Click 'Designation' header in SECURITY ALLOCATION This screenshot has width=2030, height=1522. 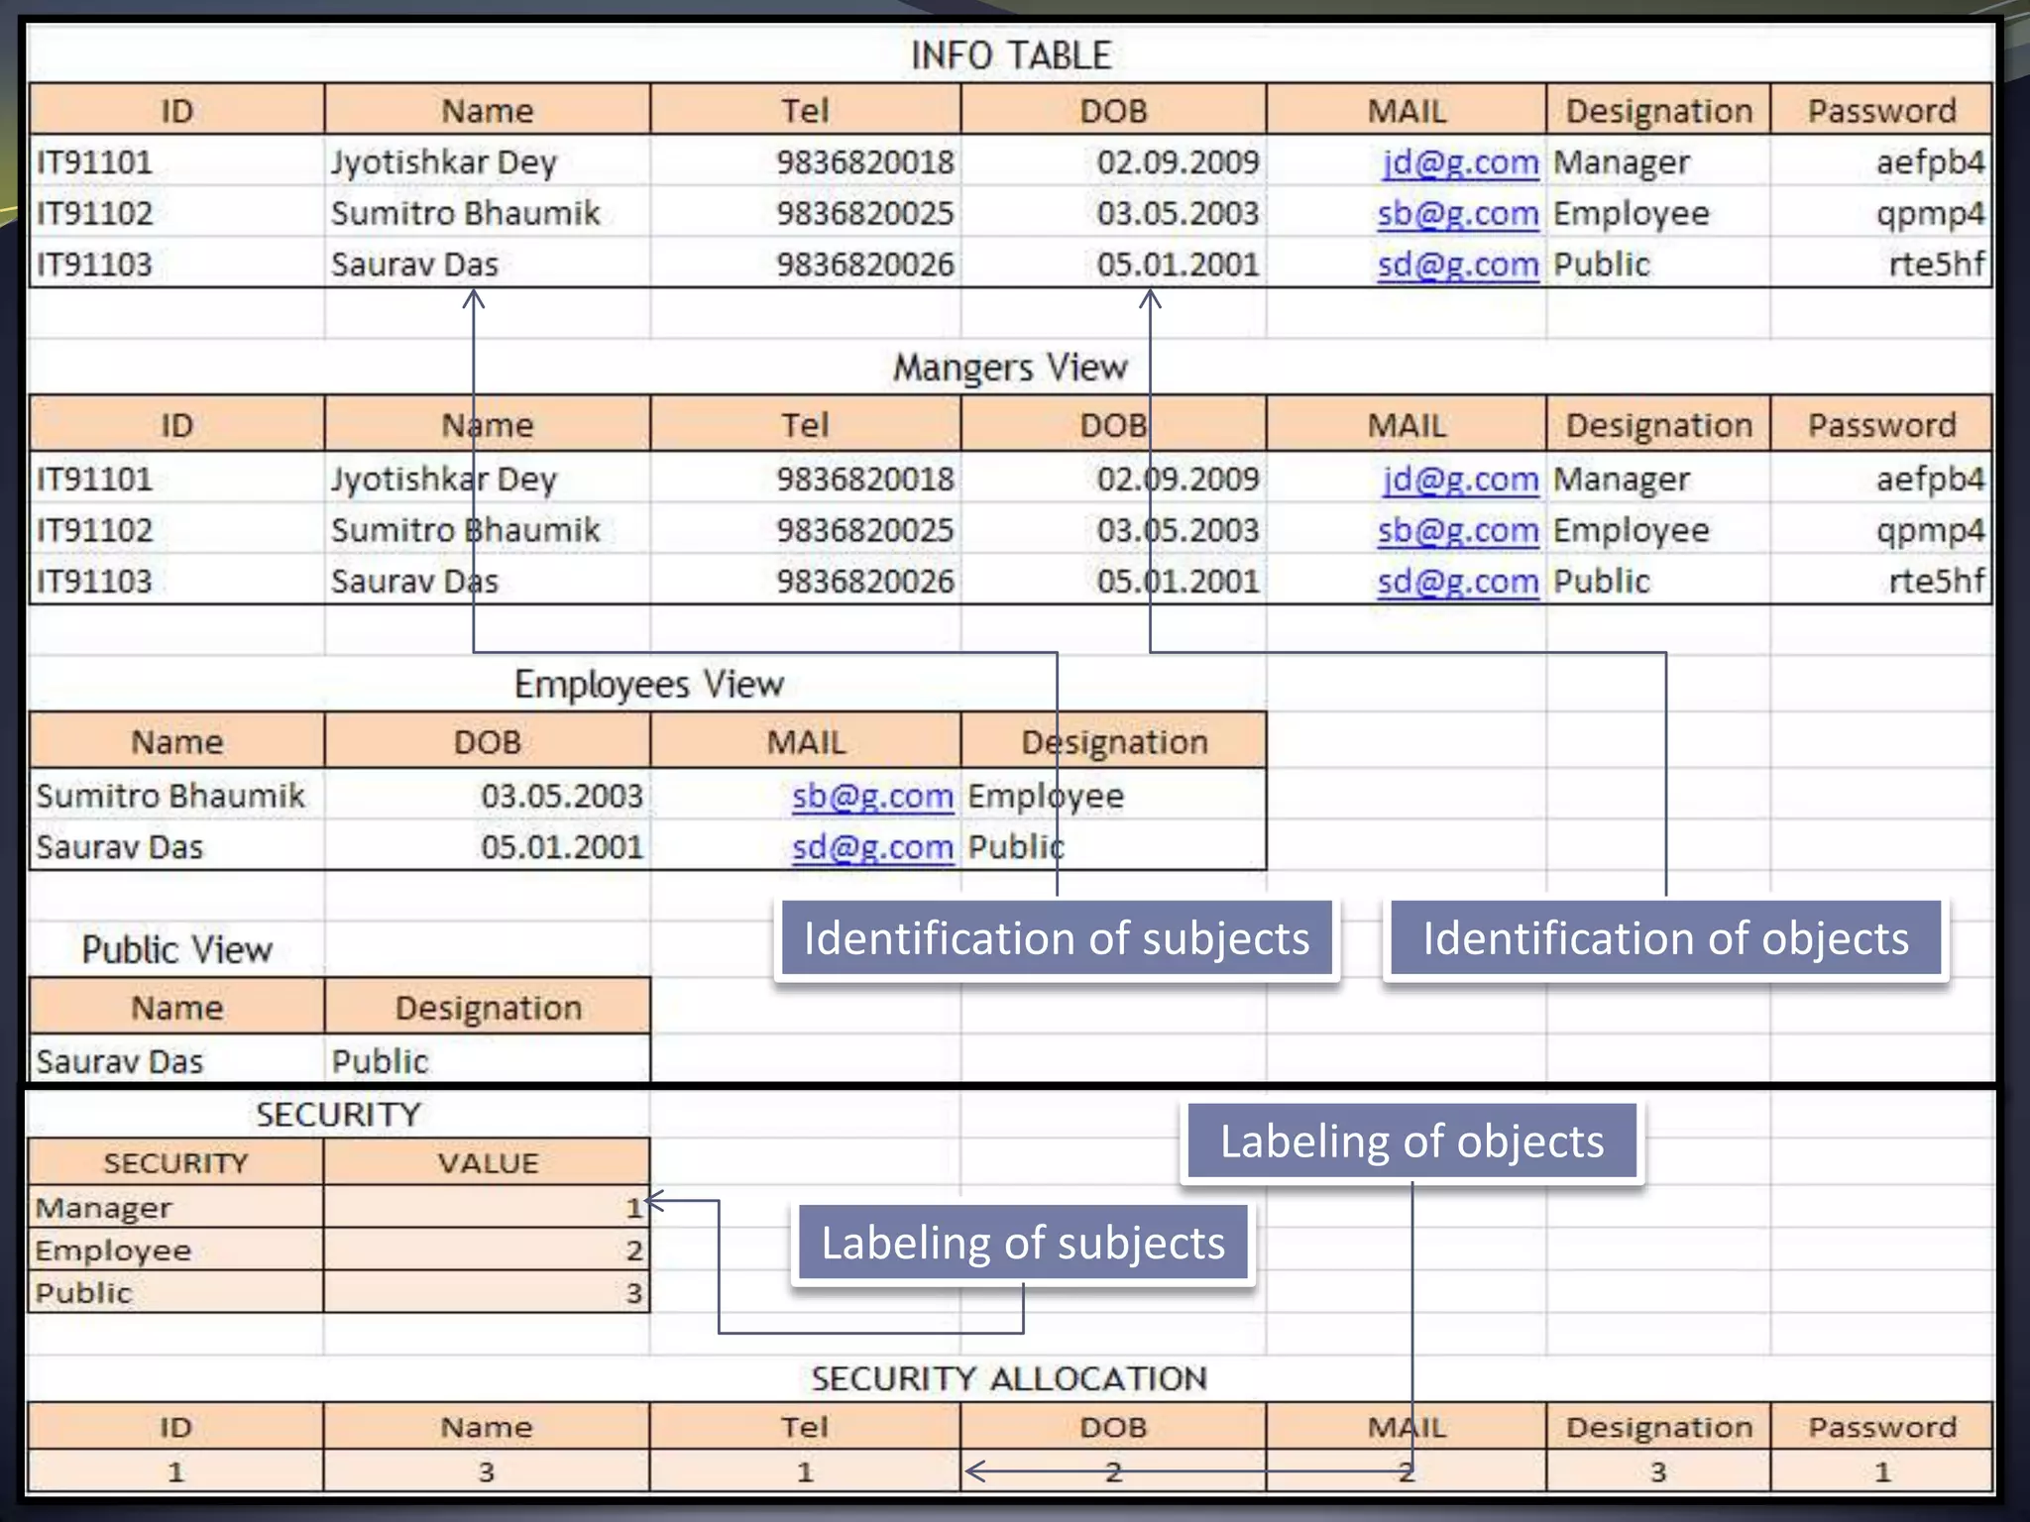tap(1658, 1427)
